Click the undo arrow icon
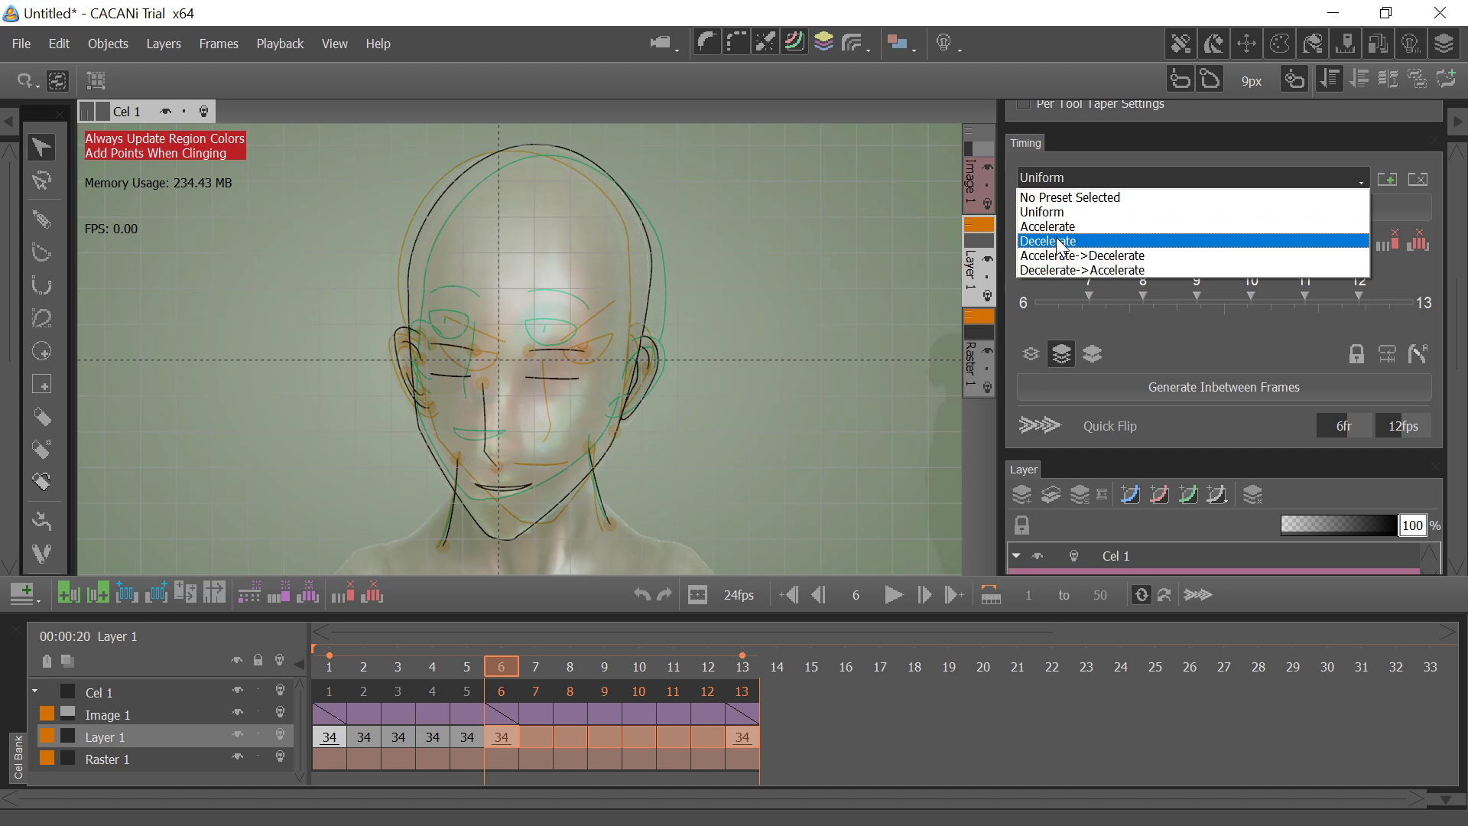 coord(641,595)
